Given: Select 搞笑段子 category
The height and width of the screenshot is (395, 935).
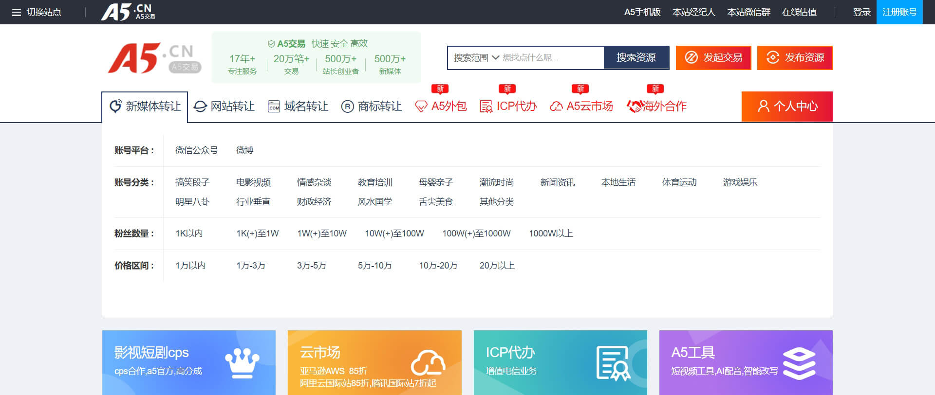Looking at the screenshot, I should click(x=192, y=182).
